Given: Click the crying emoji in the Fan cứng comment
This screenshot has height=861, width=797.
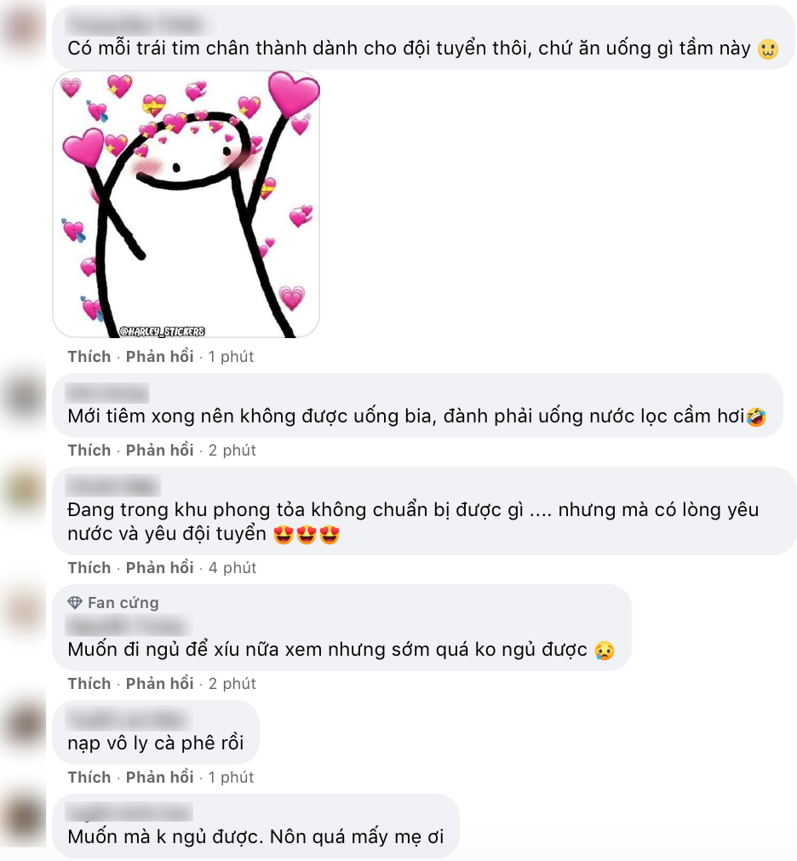Looking at the screenshot, I should [605, 650].
